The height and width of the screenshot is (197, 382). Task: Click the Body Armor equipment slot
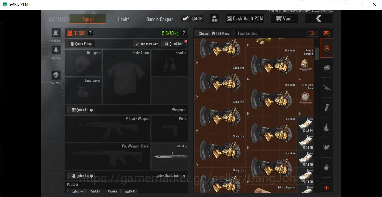coord(127,77)
